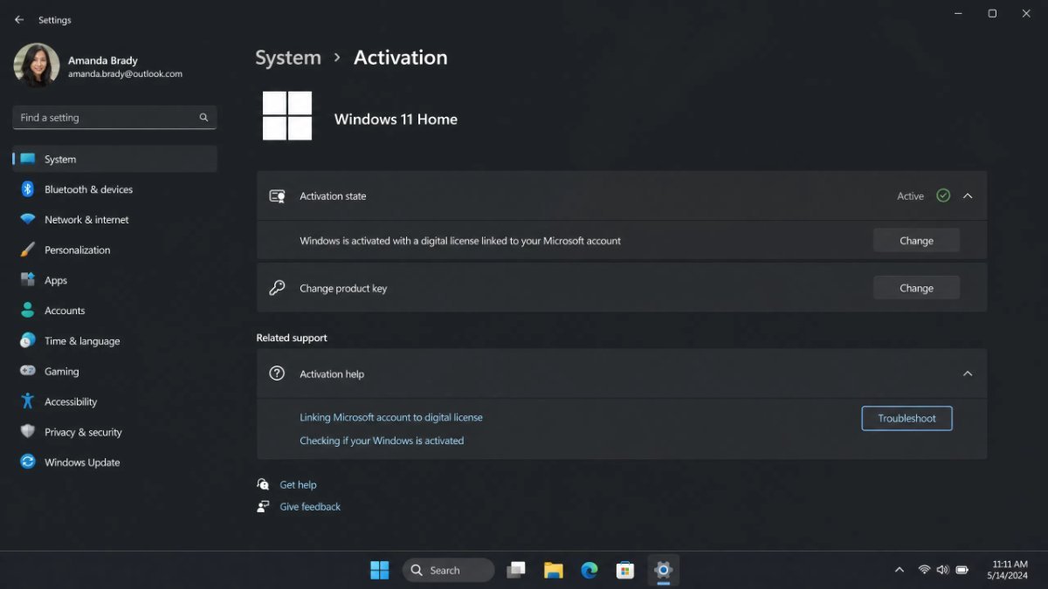Open Microsoft Store from the taskbar
Screen dimensions: 1048x589
click(625, 570)
